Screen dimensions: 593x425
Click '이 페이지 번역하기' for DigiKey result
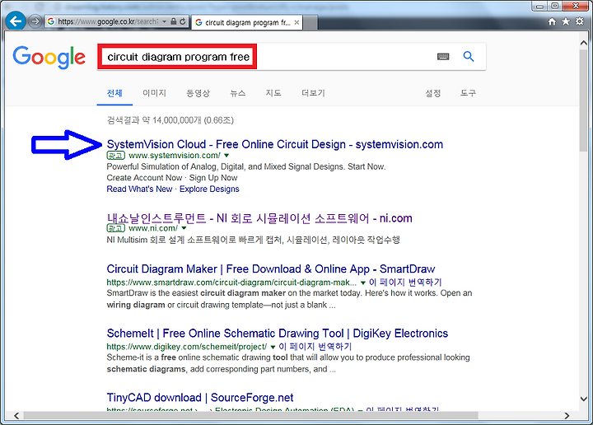(315, 347)
